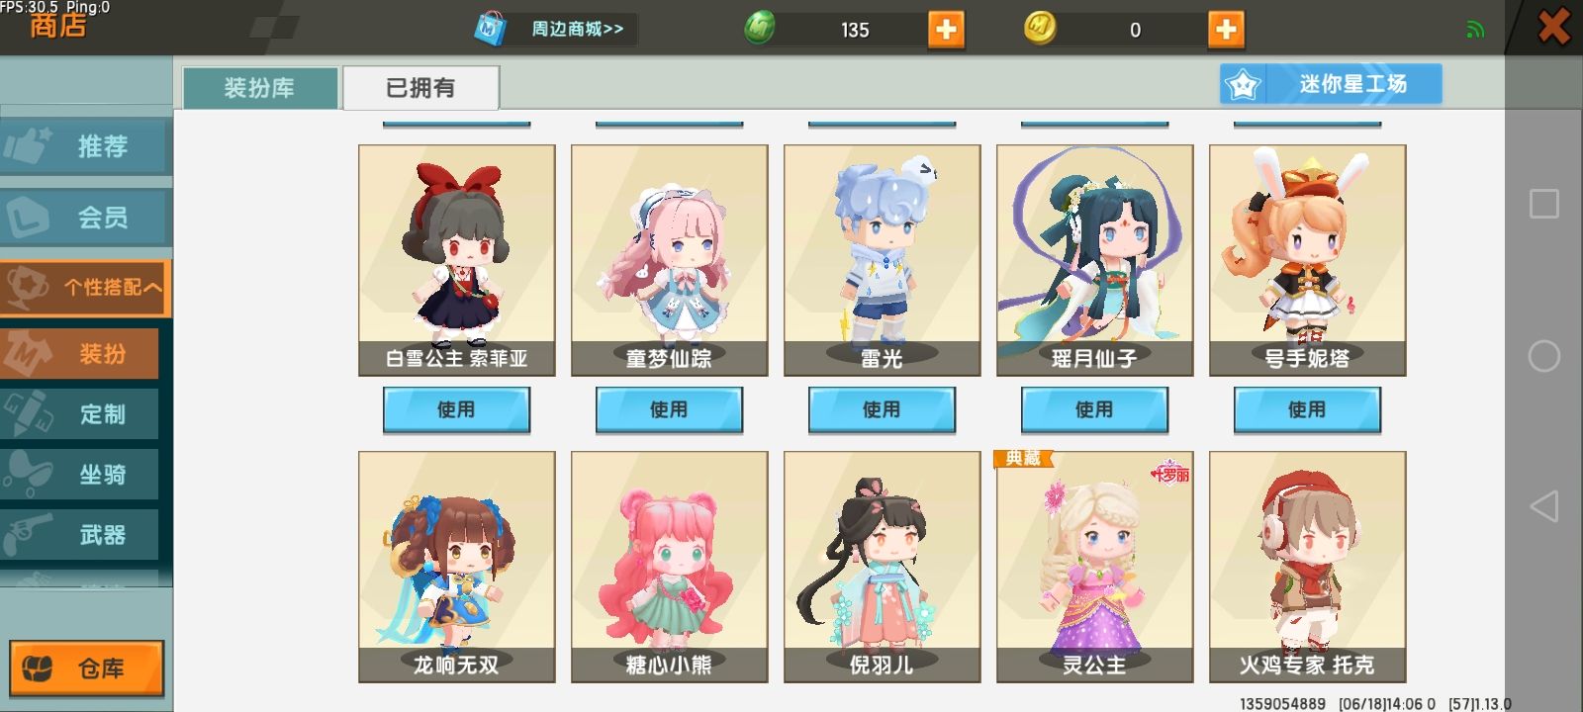Open the 坐骑 mounts category
Viewport: 1583px width, 712px height.
(x=79, y=474)
